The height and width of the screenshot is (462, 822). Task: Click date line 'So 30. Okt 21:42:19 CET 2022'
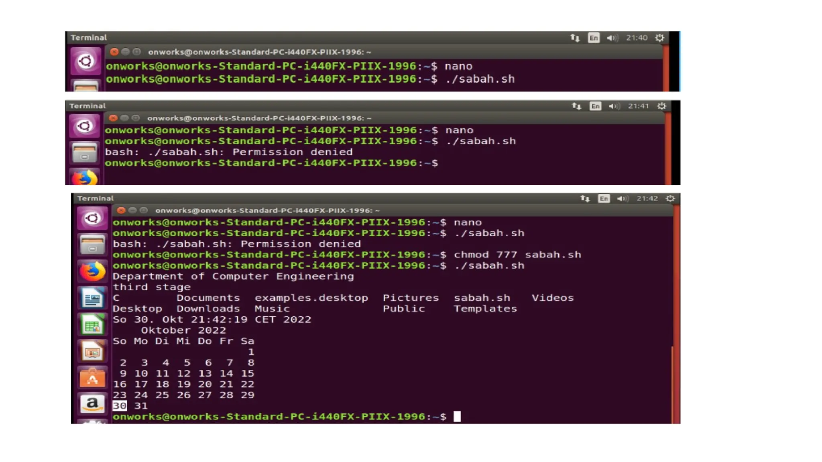(x=212, y=320)
